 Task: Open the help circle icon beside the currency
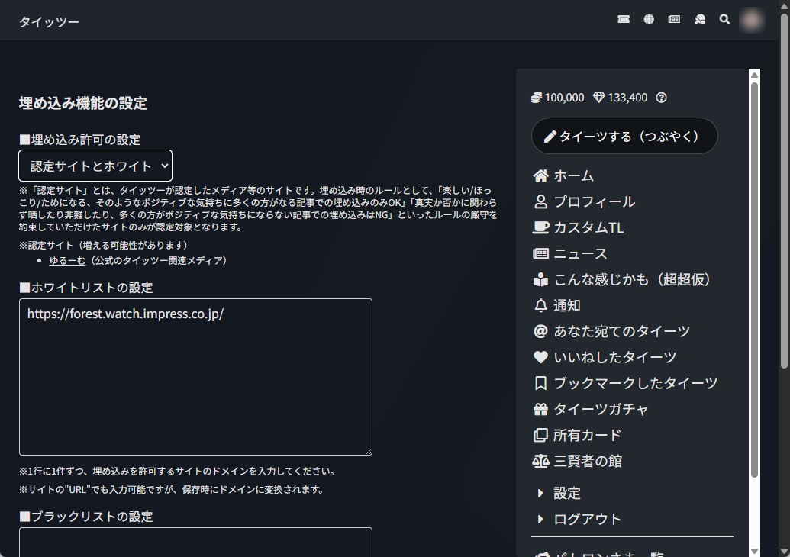pyautogui.click(x=660, y=98)
